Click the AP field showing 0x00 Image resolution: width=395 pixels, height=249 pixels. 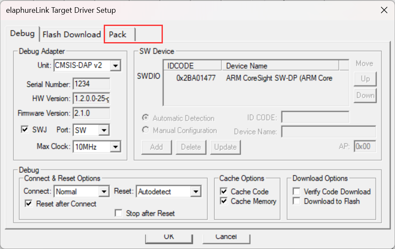pos(365,146)
